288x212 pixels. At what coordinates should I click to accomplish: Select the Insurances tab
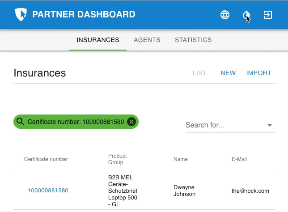click(98, 40)
